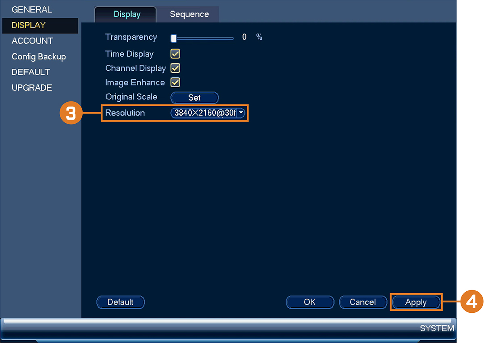Click the SYSTEM label in bottom bar
The width and height of the screenshot is (484, 343).
pos(437,328)
